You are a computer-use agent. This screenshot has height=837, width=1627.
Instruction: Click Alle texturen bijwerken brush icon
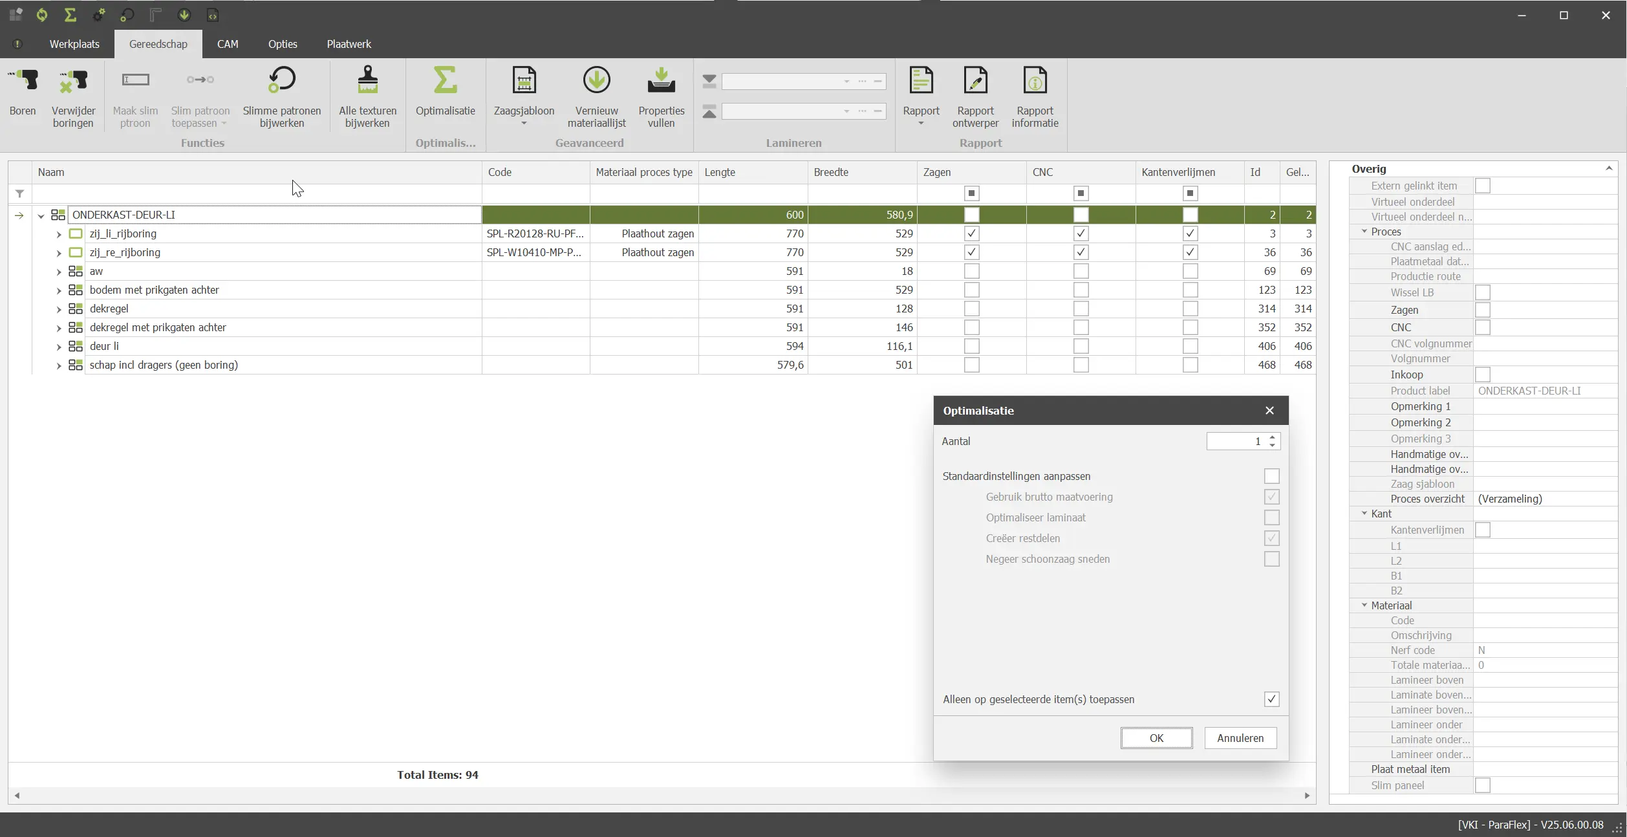pyautogui.click(x=367, y=81)
